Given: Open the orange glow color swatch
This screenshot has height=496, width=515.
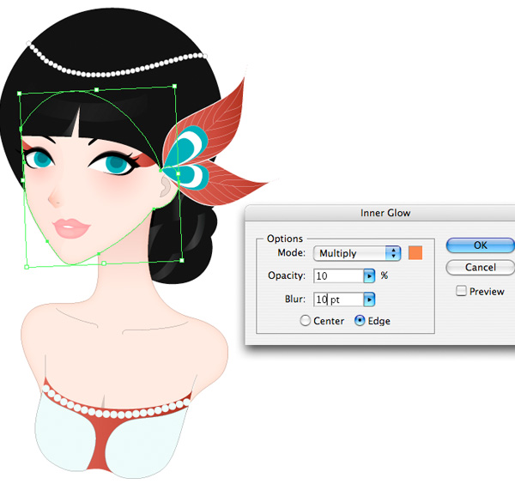Looking at the screenshot, I should [x=415, y=253].
